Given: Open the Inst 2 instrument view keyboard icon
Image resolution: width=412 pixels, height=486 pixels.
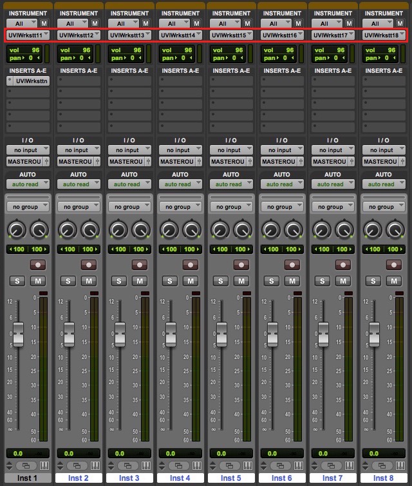Looking at the screenshot, I should 95,465.
